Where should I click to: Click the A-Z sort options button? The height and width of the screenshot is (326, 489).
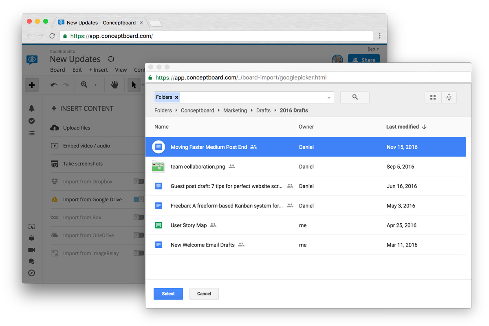449,97
